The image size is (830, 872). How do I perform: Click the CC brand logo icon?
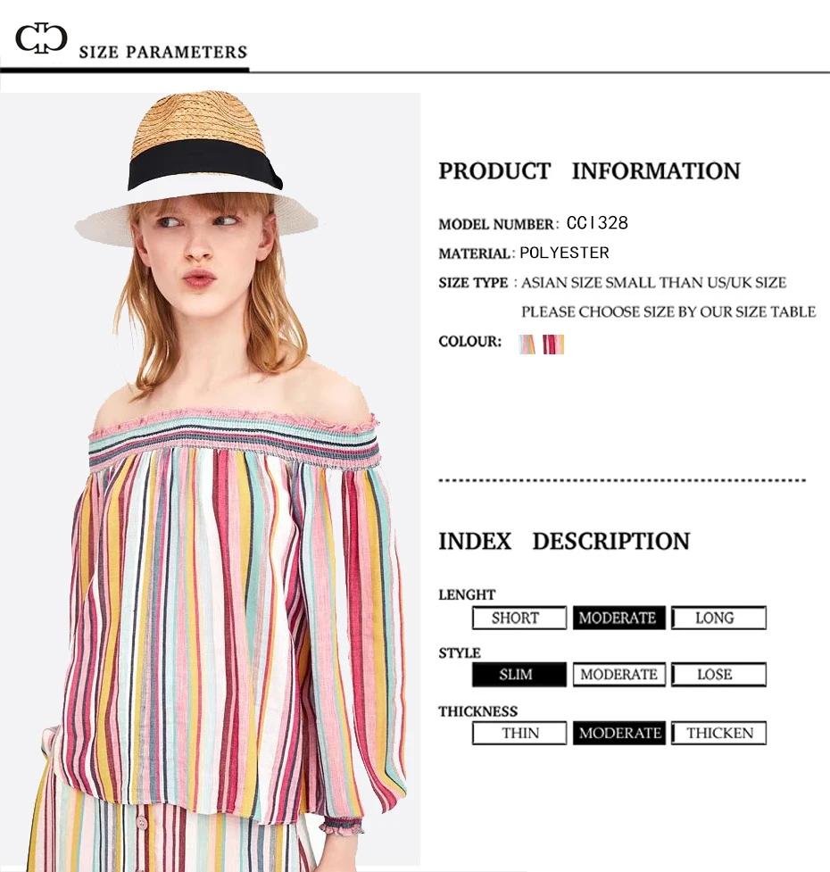click(41, 37)
